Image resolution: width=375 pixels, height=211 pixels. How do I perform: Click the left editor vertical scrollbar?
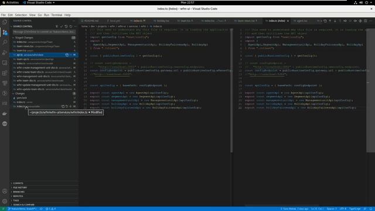(231, 91)
